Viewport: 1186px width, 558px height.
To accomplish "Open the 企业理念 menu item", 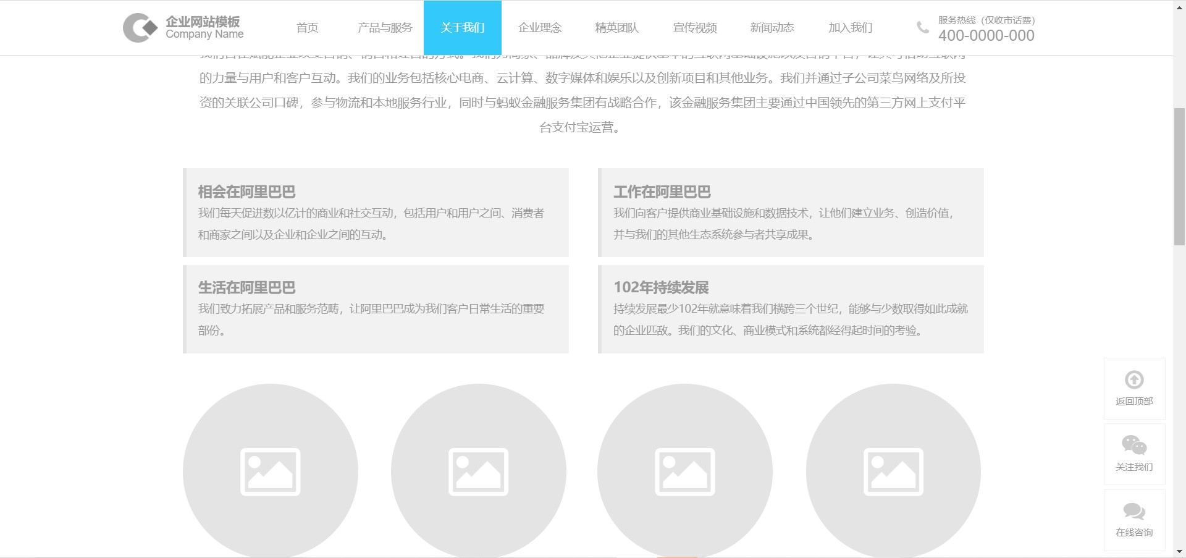I will [540, 28].
